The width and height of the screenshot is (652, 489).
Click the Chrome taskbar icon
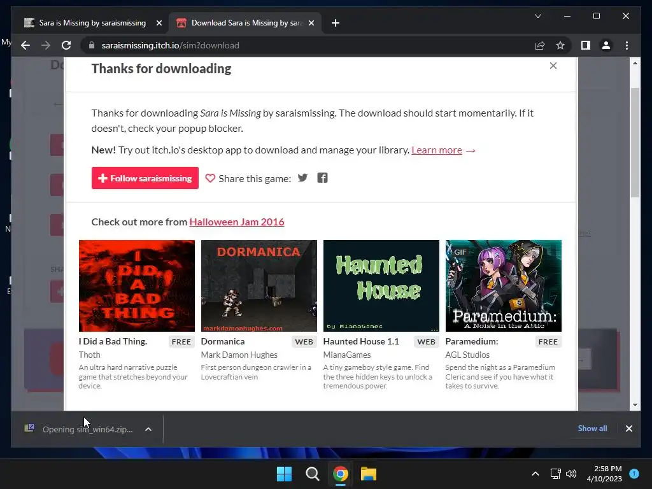(x=340, y=474)
